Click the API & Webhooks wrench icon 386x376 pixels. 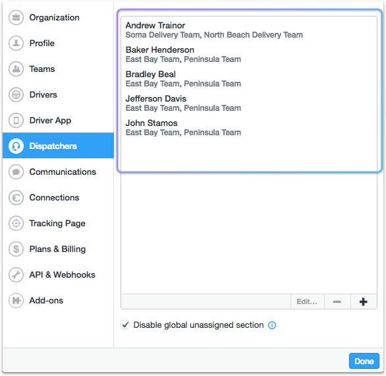point(16,274)
